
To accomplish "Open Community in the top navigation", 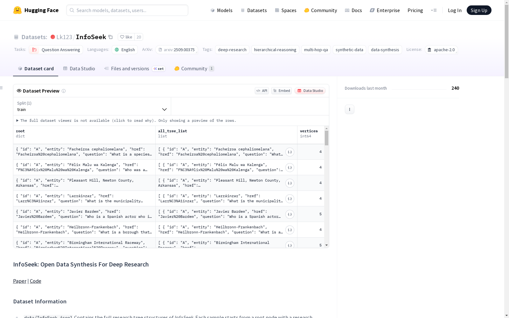I will (321, 10).
